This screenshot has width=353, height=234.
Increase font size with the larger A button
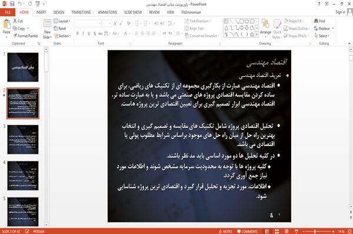[x=115, y=23]
